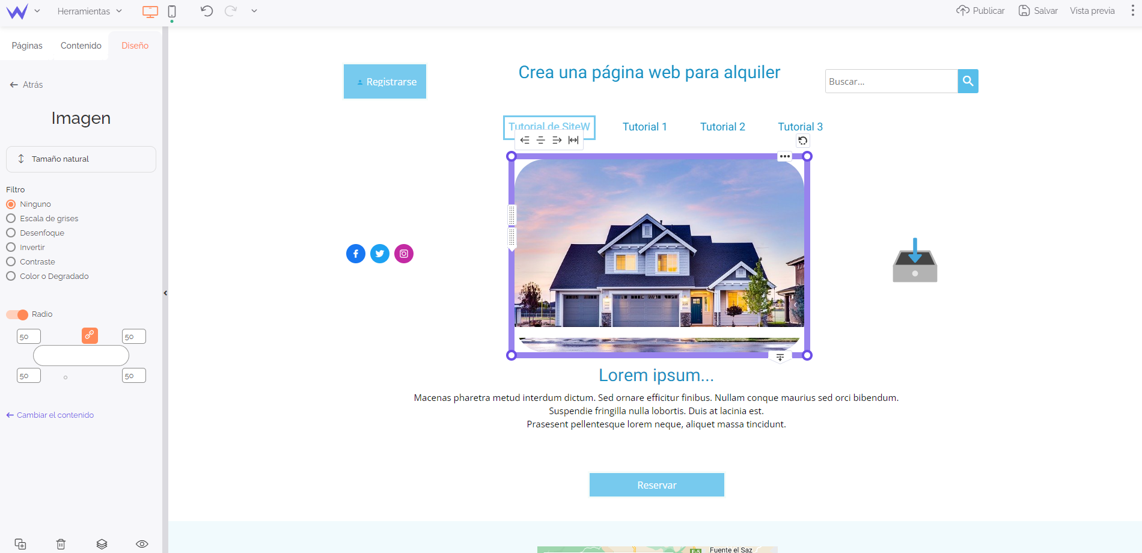Viewport: 1142px width, 553px height.
Task: Click the Buscar search input field
Action: tap(891, 81)
